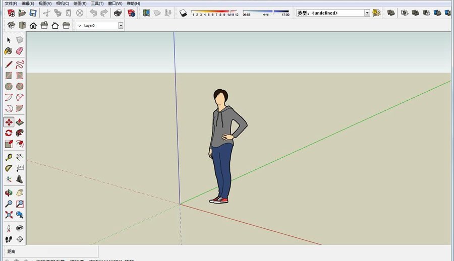454x261 pixels.
Task: Choose the Position Camera tool
Action: (9, 228)
